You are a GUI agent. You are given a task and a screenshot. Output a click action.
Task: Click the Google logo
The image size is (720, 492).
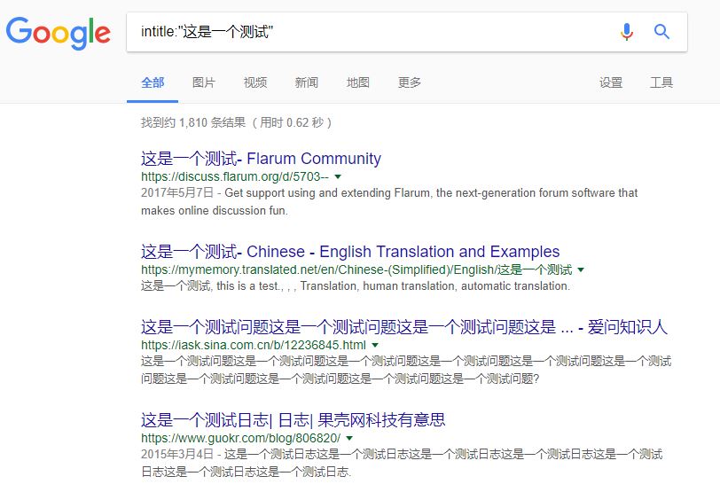(x=59, y=33)
